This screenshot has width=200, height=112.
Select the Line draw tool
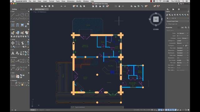click(13, 15)
